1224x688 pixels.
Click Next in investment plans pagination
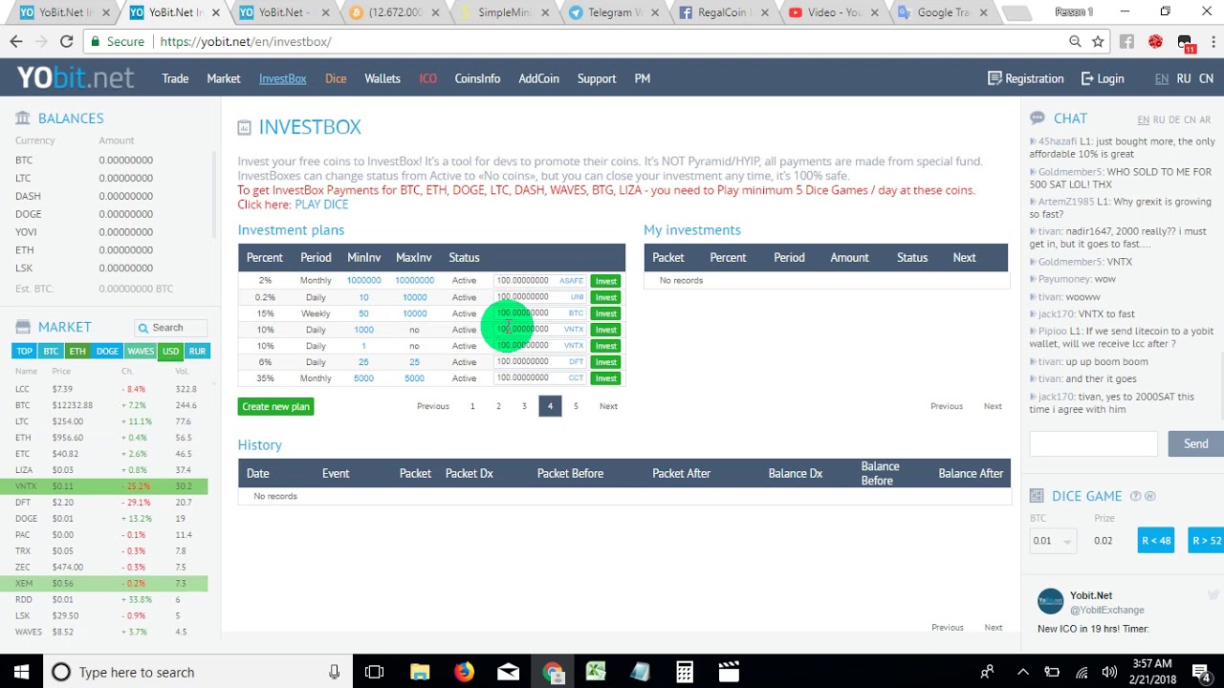click(x=608, y=406)
